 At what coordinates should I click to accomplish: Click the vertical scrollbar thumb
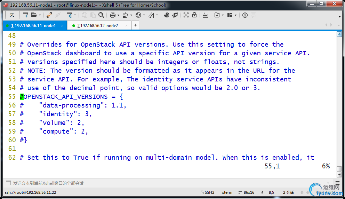(x=339, y=169)
